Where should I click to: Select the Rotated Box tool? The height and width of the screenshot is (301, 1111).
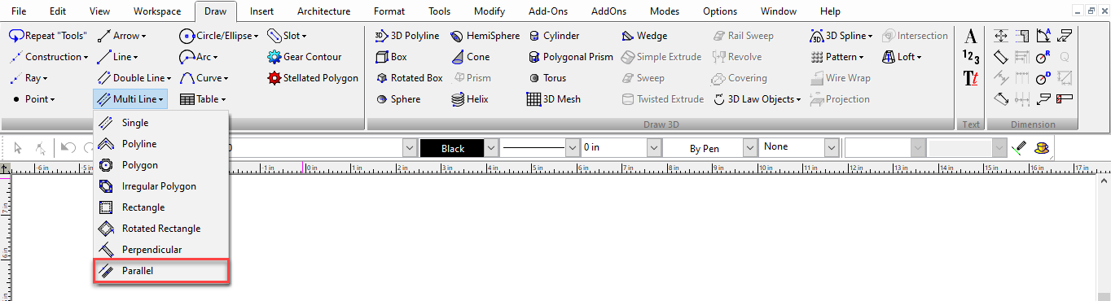[x=409, y=78]
